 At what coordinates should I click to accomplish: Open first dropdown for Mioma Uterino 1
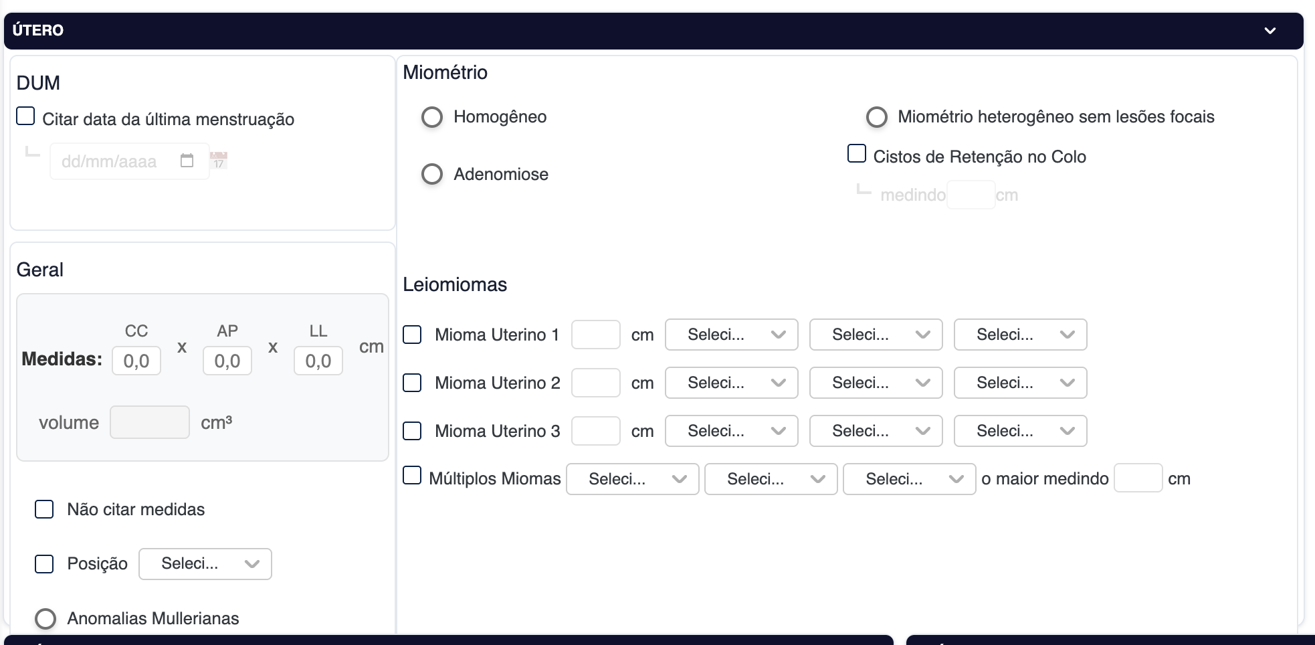coord(731,335)
